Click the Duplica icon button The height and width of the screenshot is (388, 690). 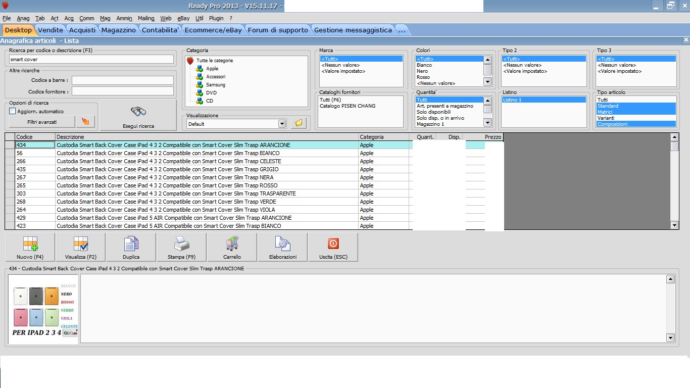pos(131,247)
